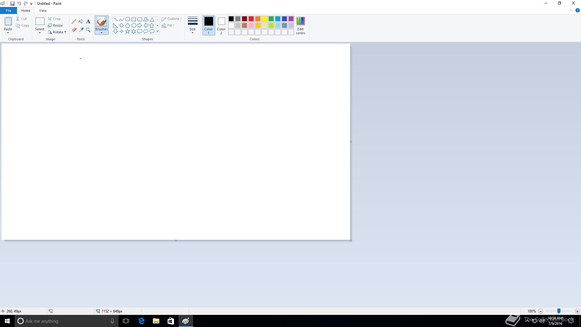Select the Text tool
581x327 pixels.
click(88, 21)
